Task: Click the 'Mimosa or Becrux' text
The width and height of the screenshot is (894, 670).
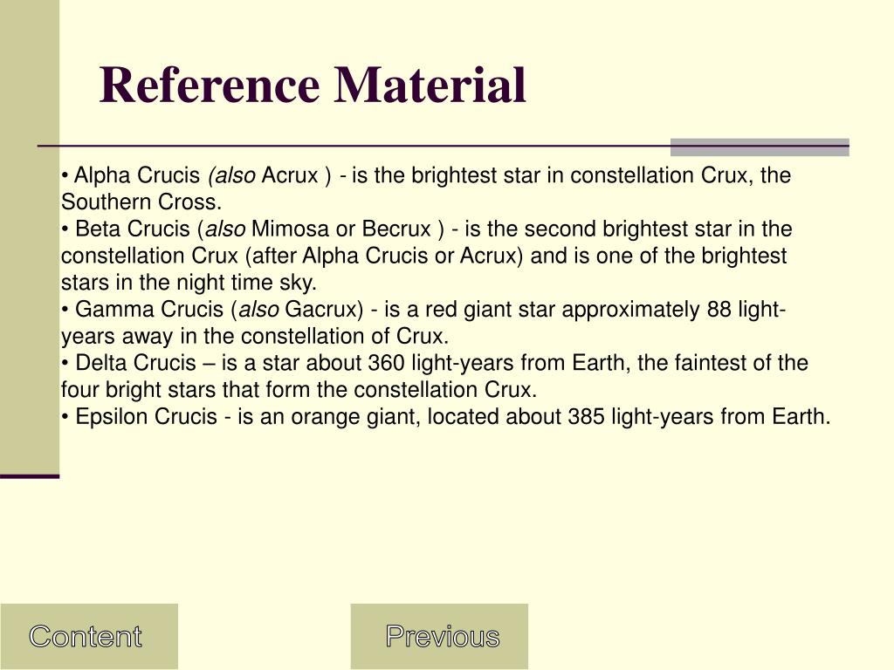Action: pos(341,229)
